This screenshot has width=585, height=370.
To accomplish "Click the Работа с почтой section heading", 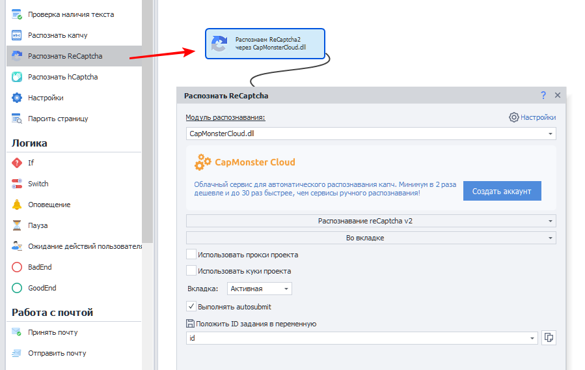I will (52, 313).
